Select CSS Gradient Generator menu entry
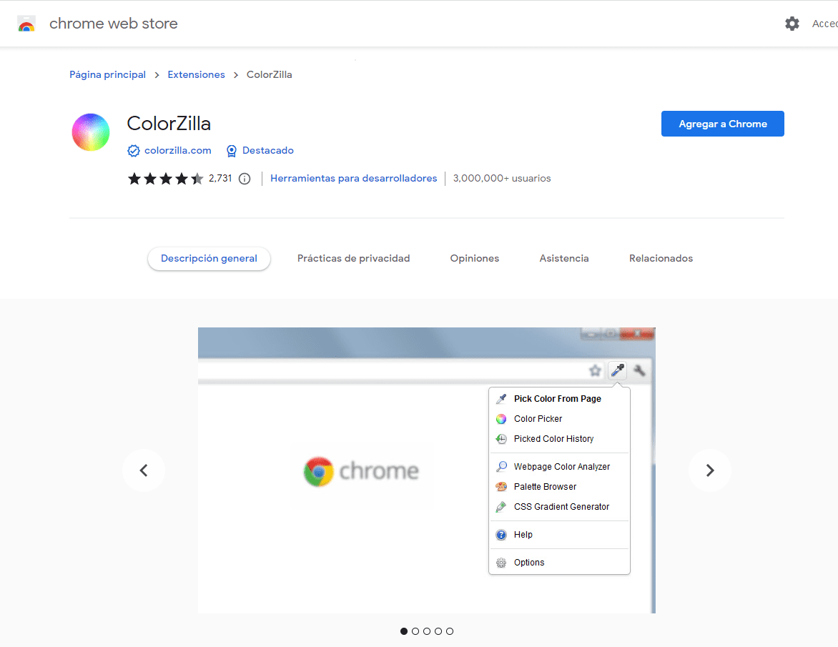 click(559, 506)
